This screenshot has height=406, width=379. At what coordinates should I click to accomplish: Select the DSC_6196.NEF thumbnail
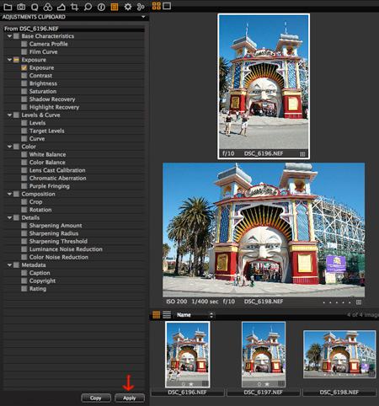(187, 355)
